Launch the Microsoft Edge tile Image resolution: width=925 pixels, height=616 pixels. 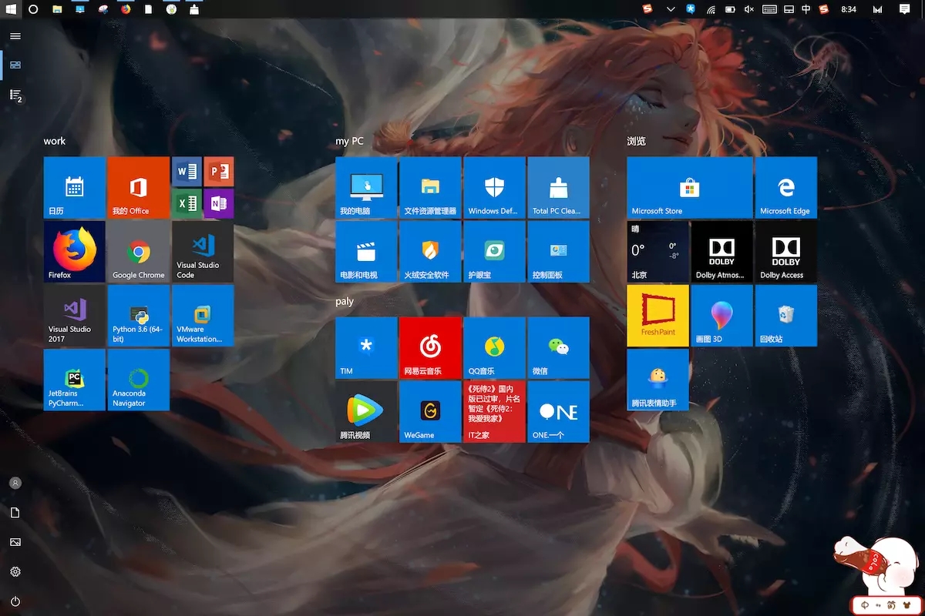pos(786,188)
